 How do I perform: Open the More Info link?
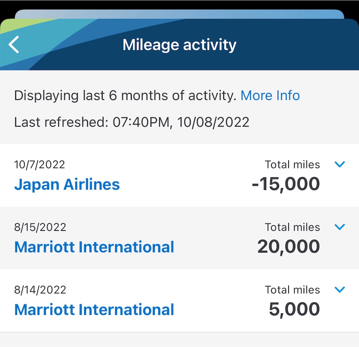tap(270, 95)
